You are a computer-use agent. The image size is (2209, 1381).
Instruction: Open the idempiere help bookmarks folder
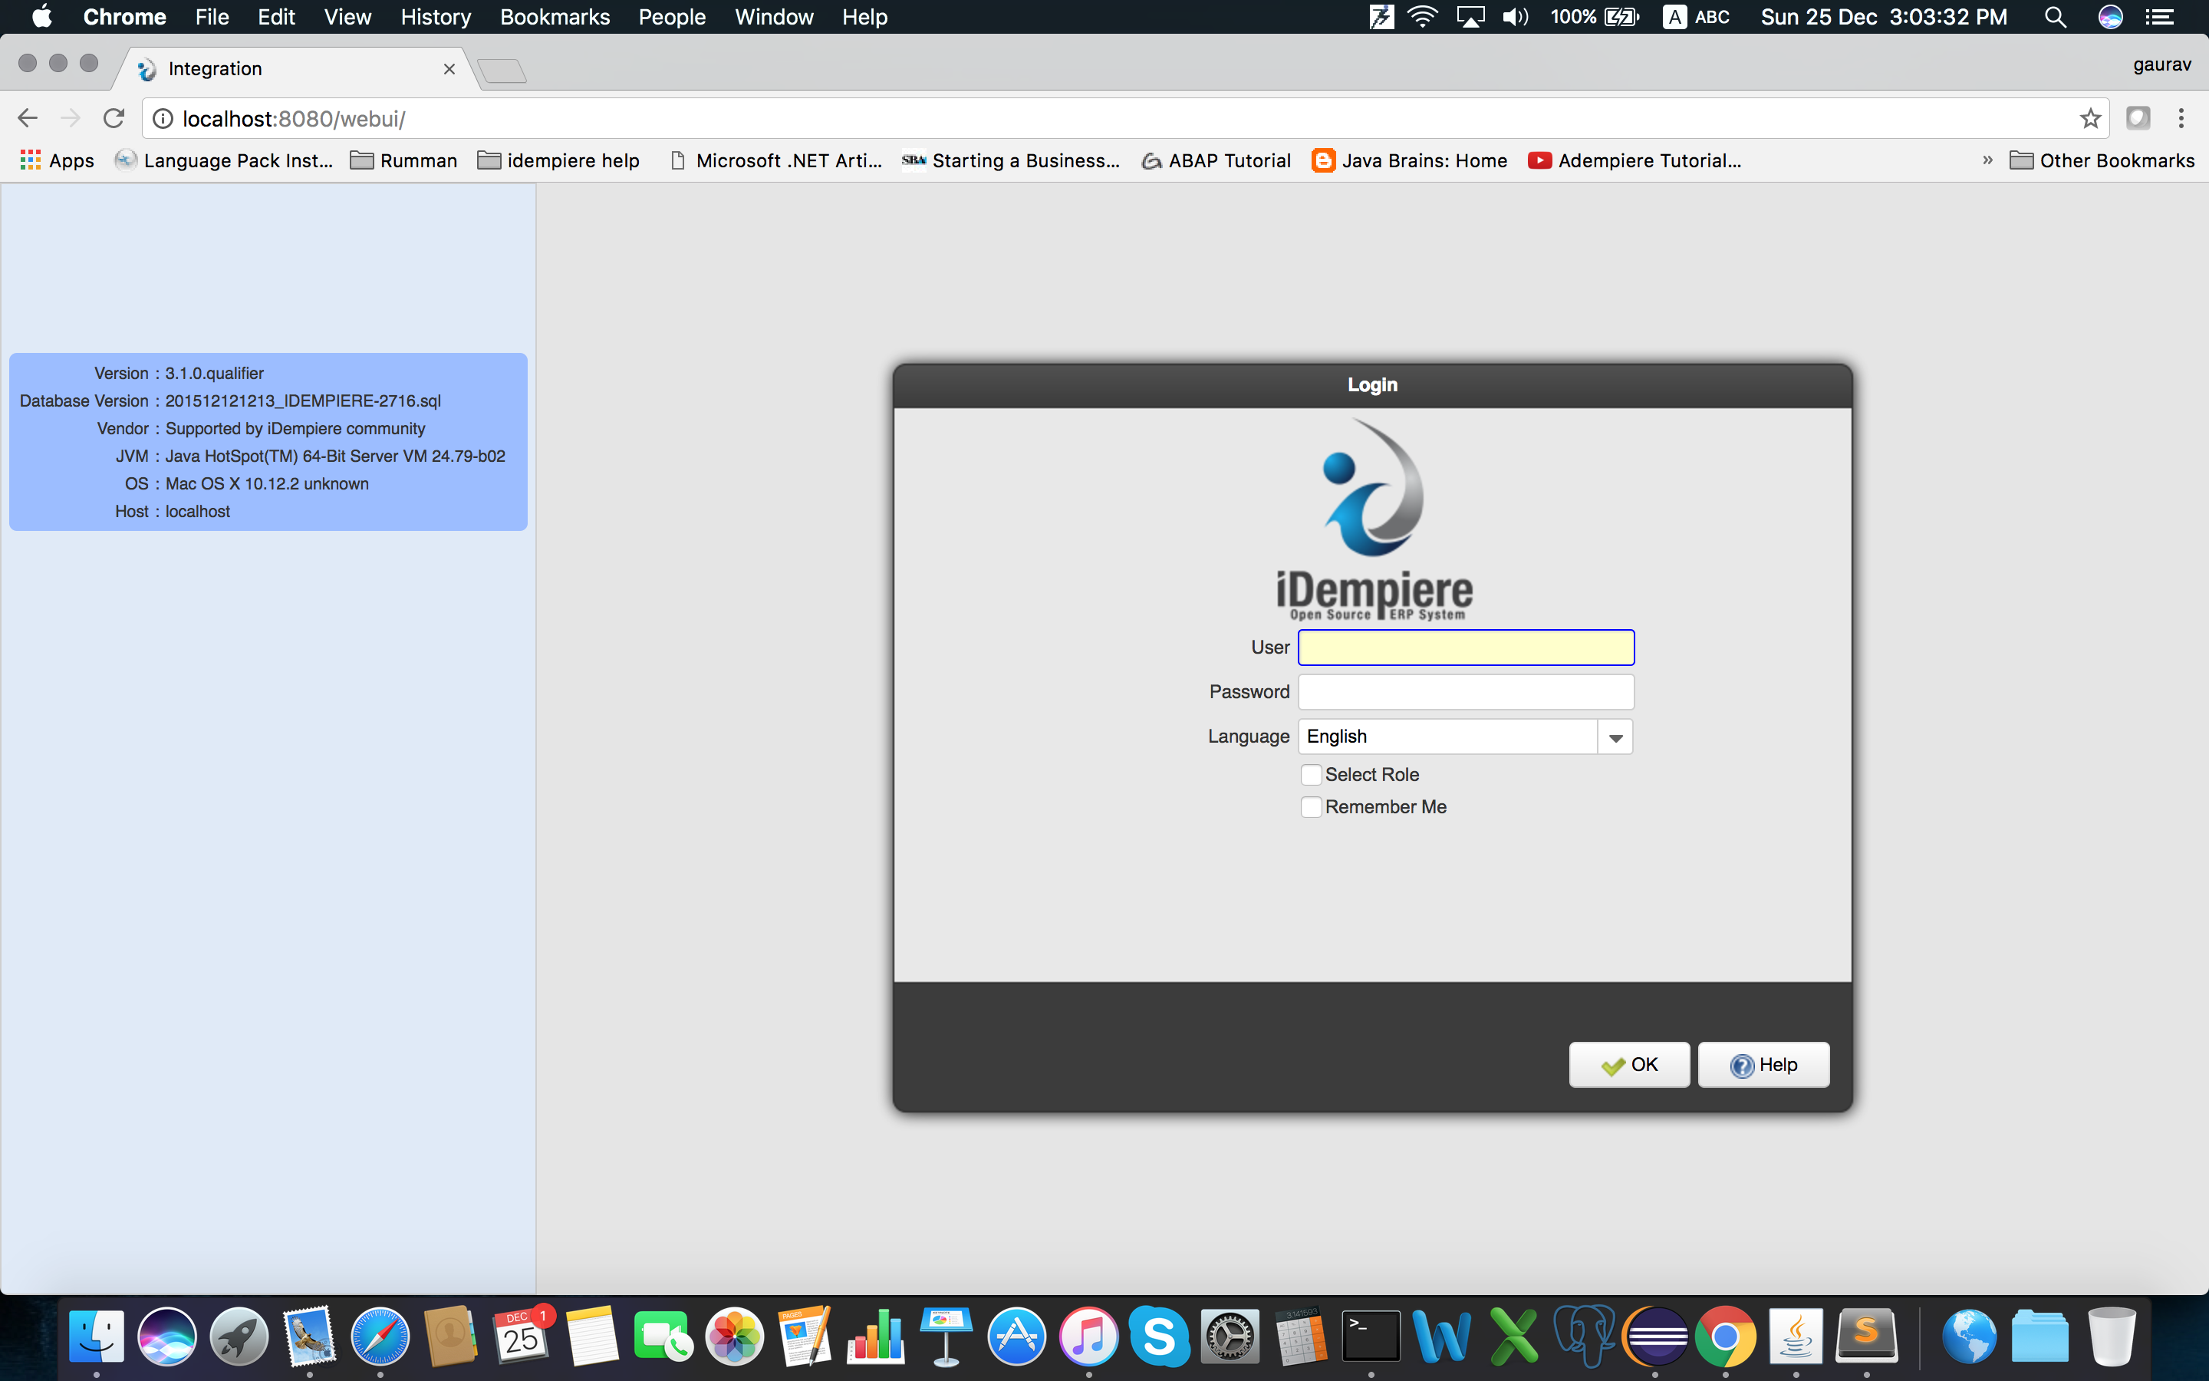[x=558, y=161]
